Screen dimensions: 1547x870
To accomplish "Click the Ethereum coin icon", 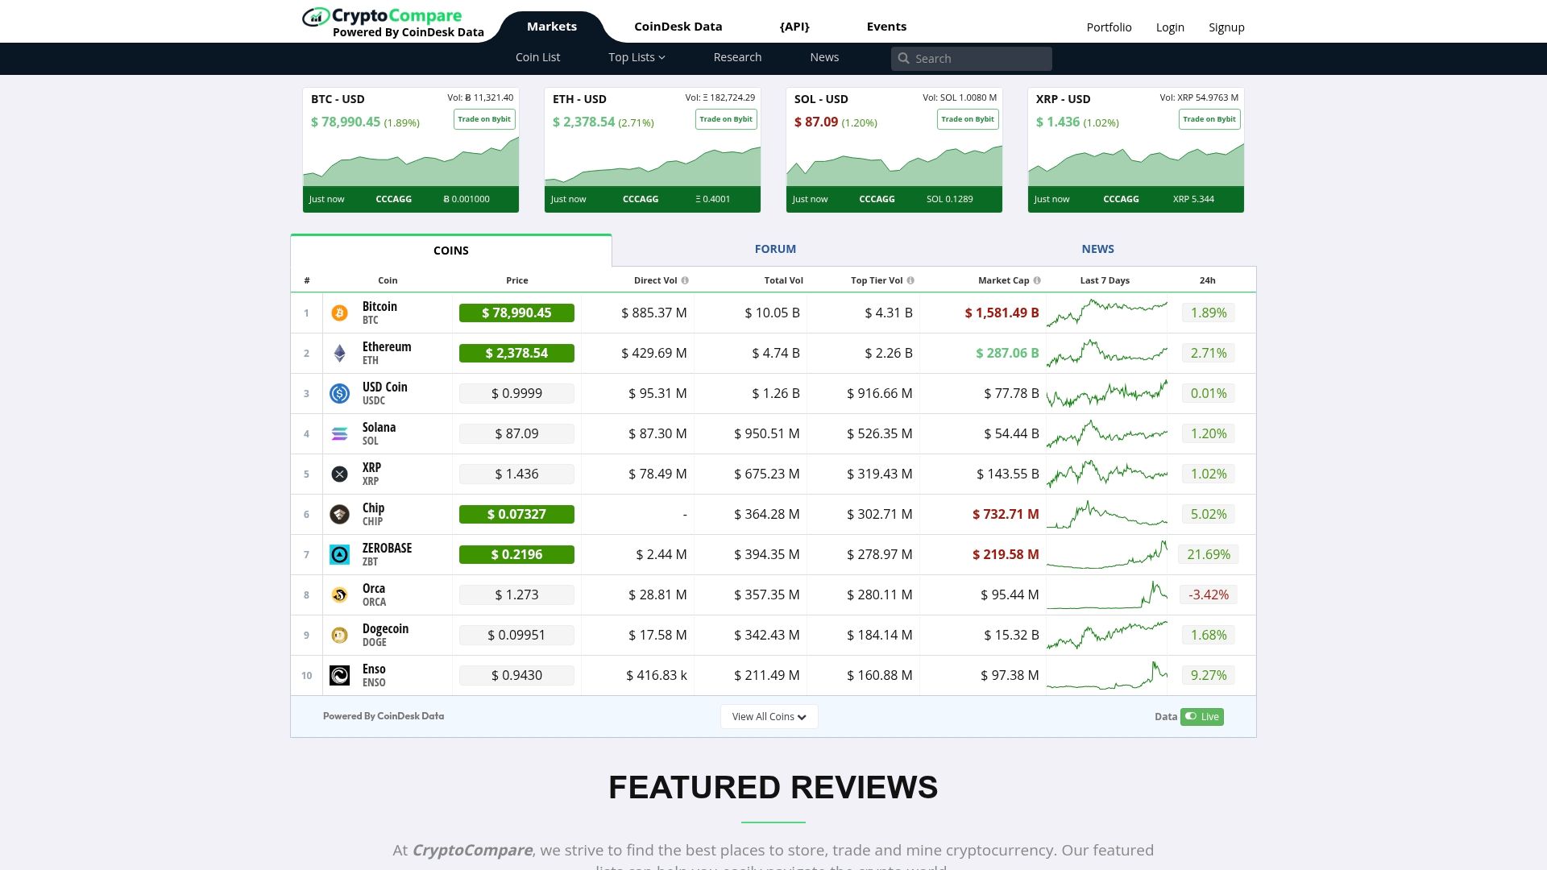I will coord(339,354).
